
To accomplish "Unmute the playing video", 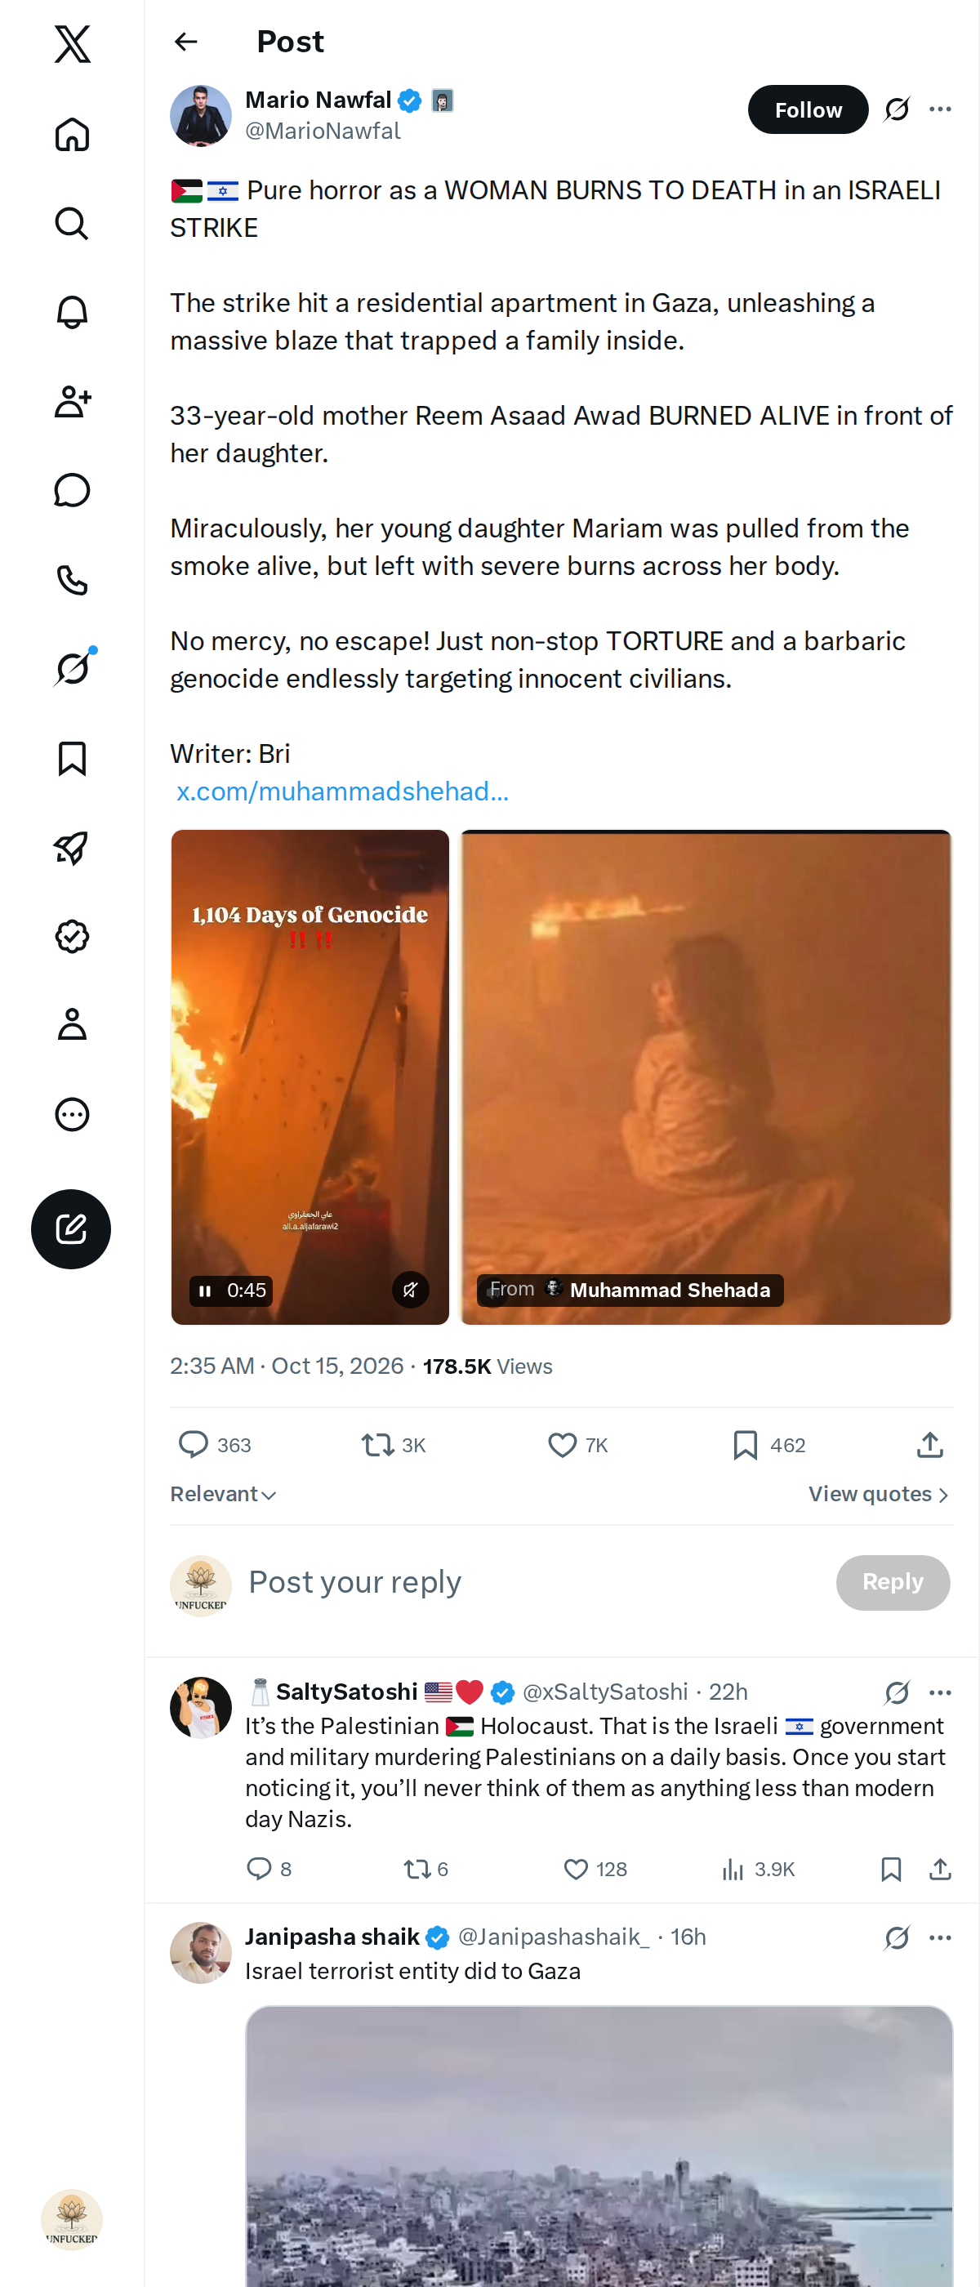I will click(410, 1289).
